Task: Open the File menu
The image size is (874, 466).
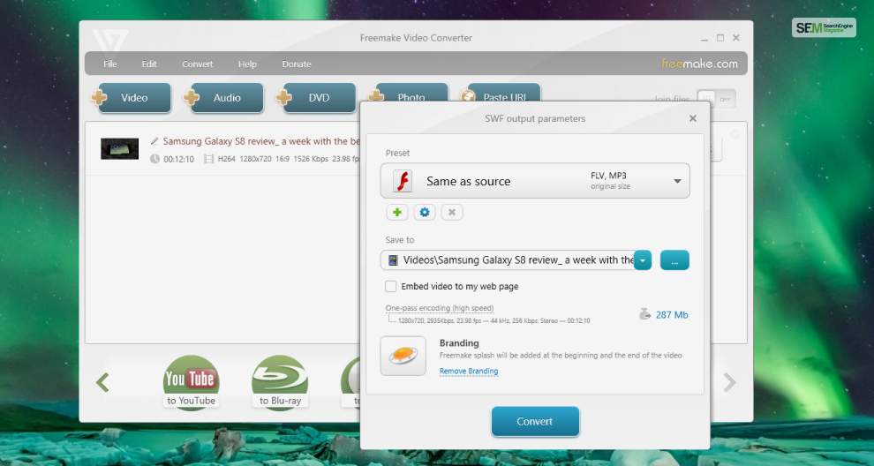Action: (109, 64)
